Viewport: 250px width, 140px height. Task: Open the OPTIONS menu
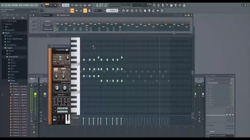[x=26, y=5]
